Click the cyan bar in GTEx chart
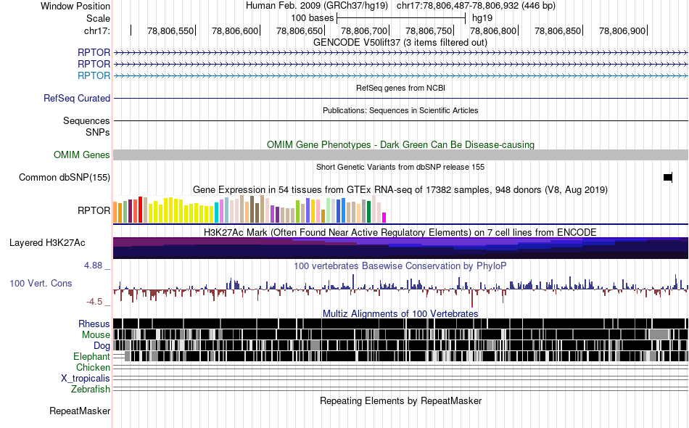The width and height of the screenshot is (689, 428). coord(217,213)
